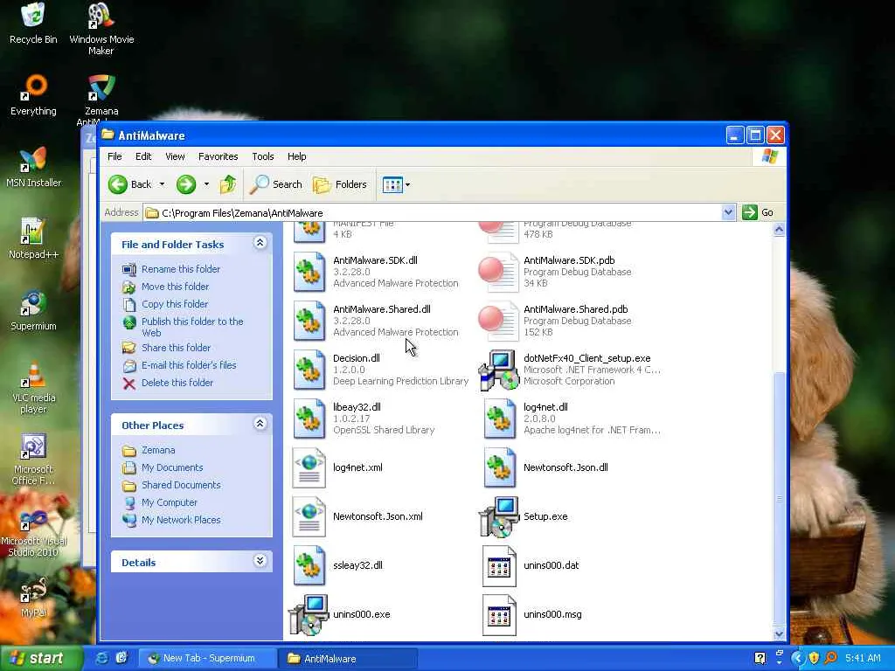
Task: Select AntiMalware.SDK.dll file icon
Action: 309,272
